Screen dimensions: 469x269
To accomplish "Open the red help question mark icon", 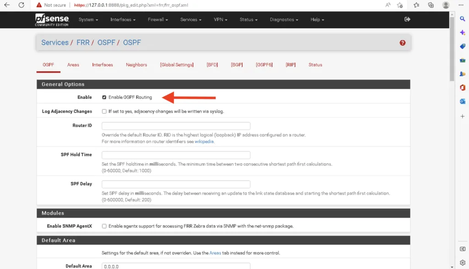I will (403, 43).
